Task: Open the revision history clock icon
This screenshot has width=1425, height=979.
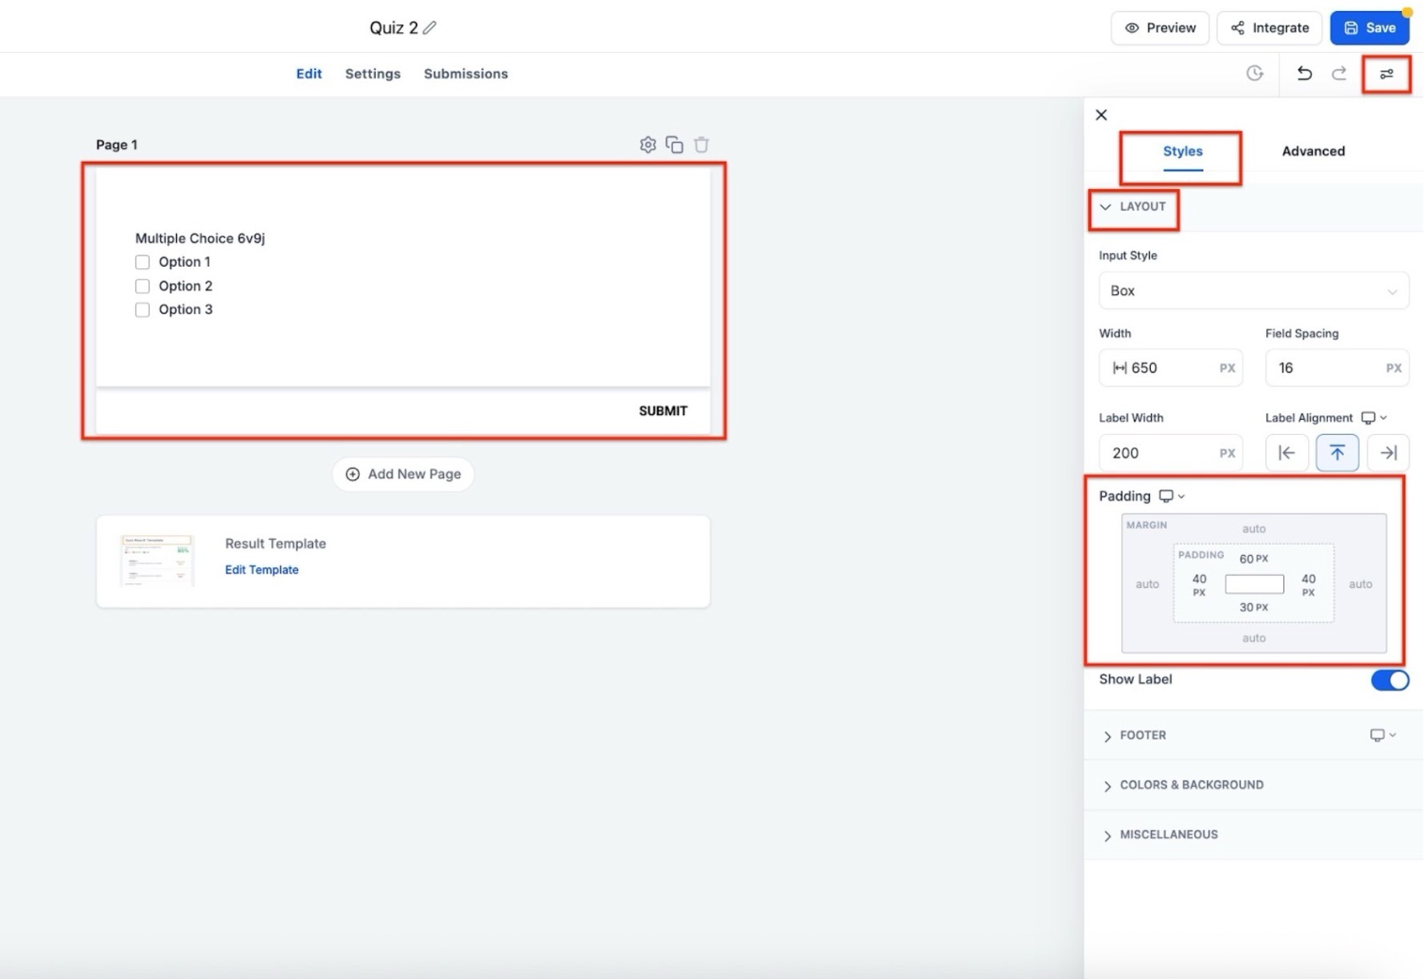Action: pyautogui.click(x=1255, y=74)
